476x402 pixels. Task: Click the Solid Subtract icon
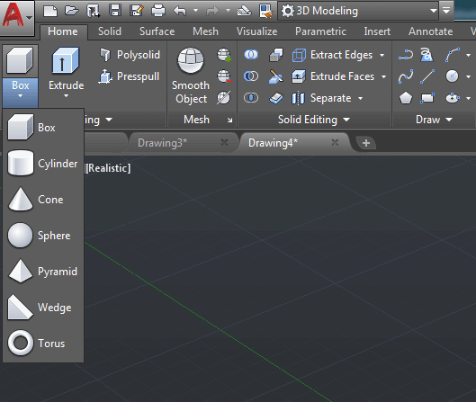click(251, 76)
